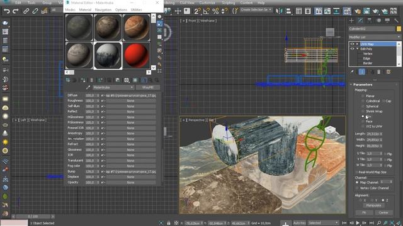This screenshot has height=226, width=403.
Task: Toggle the Percent Snap icon
Action: pyautogui.click(x=215, y=11)
